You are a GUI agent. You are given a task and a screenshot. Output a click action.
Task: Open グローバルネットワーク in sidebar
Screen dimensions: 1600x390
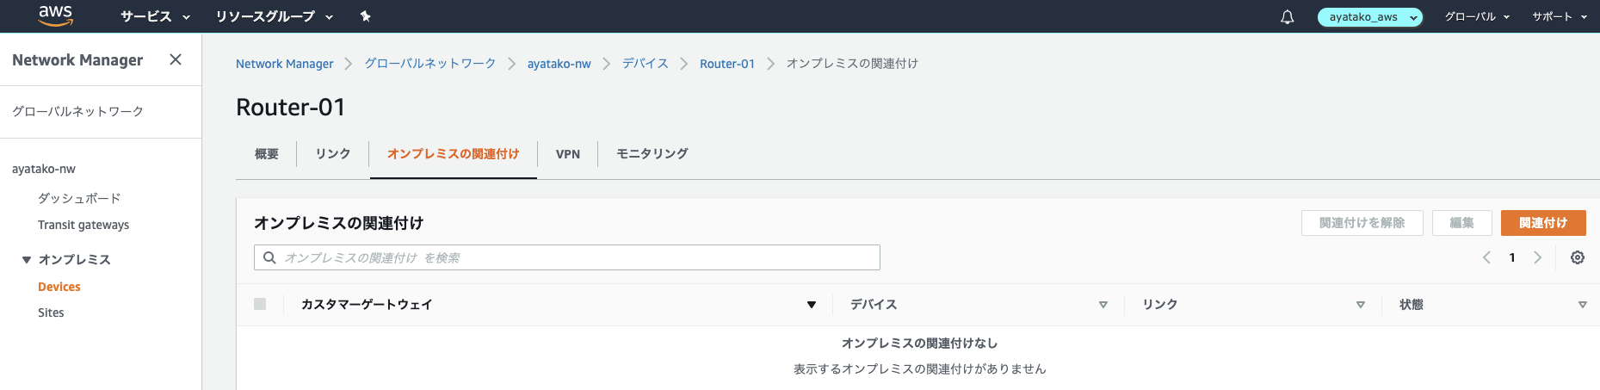(x=78, y=111)
